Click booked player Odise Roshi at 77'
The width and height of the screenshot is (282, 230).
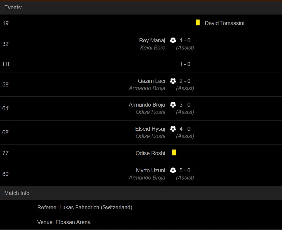[150, 153]
